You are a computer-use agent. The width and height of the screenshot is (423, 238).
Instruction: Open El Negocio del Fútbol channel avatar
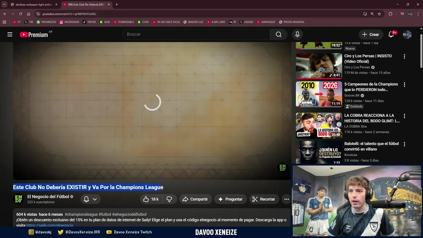(x=19, y=199)
